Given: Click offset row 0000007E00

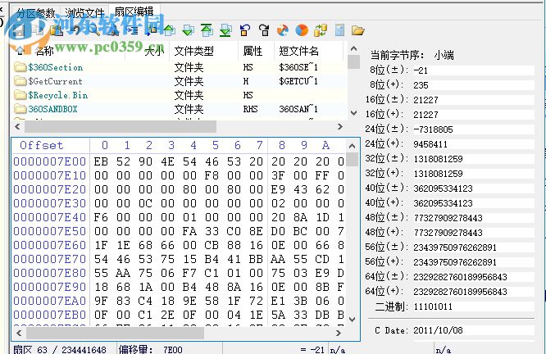Looking at the screenshot, I should coord(50,161).
